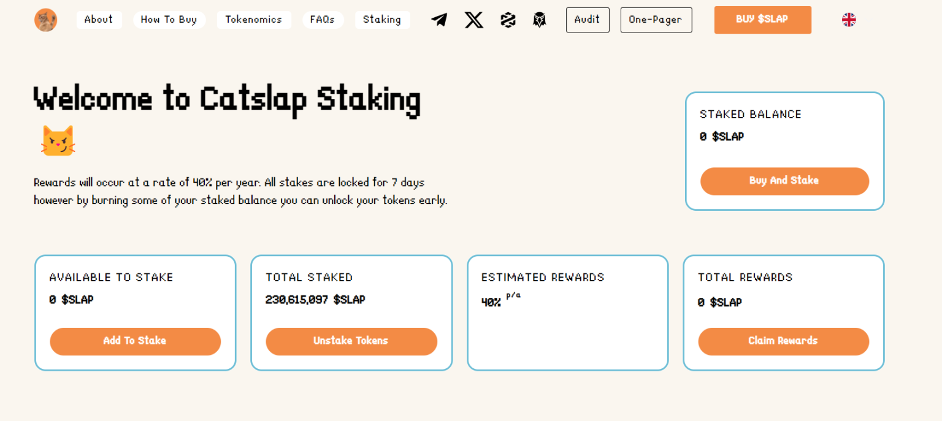This screenshot has width=942, height=421.
Task: Open the One-Pager document
Action: [656, 20]
